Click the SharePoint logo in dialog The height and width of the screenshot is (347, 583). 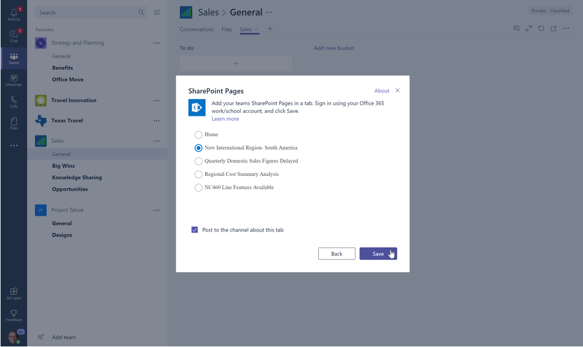pyautogui.click(x=197, y=108)
